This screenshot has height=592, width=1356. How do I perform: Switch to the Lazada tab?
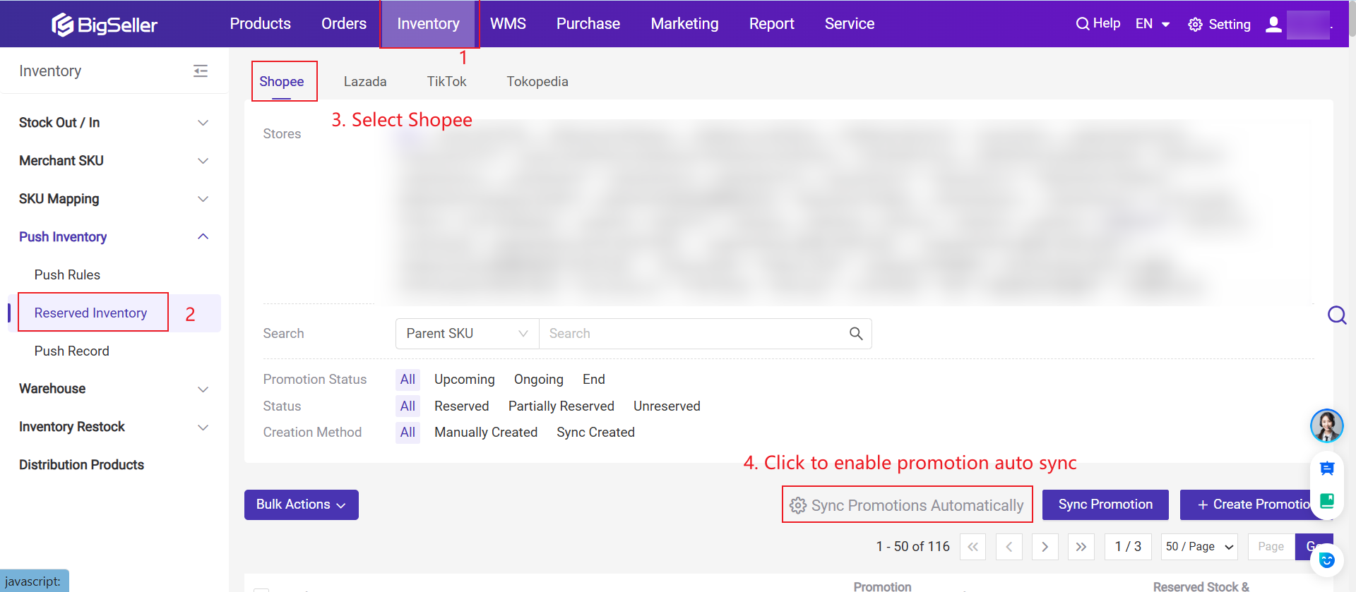tap(365, 81)
